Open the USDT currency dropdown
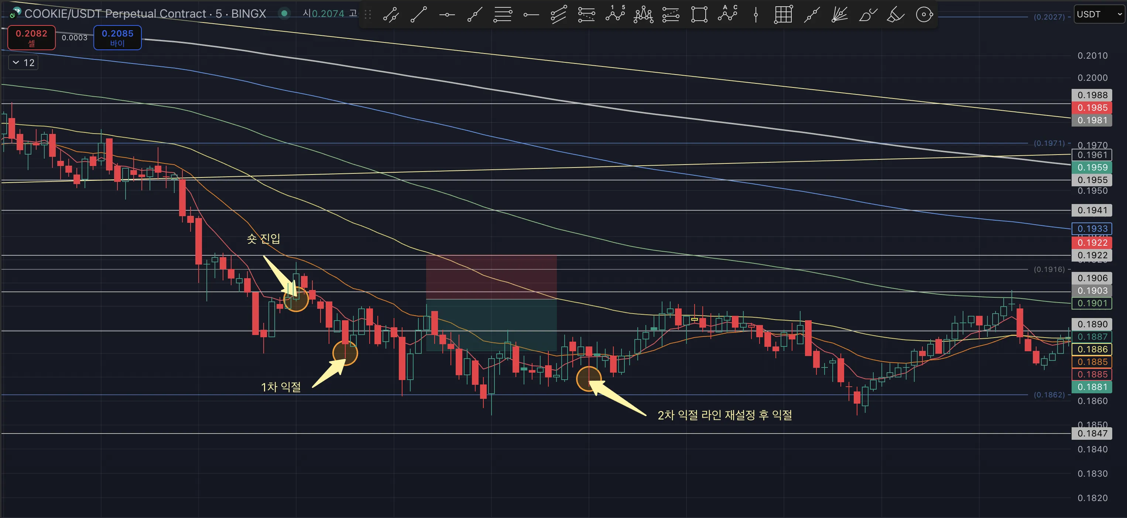The height and width of the screenshot is (518, 1127). [x=1099, y=14]
